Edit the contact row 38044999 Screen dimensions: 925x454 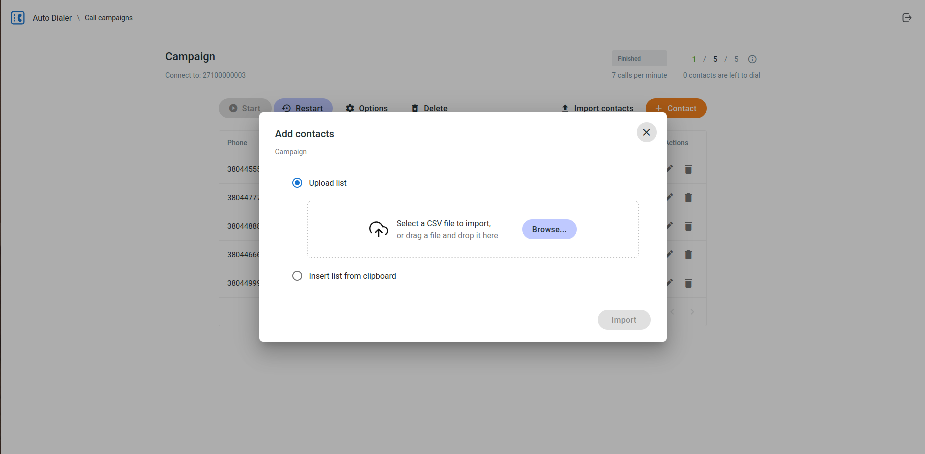click(670, 283)
